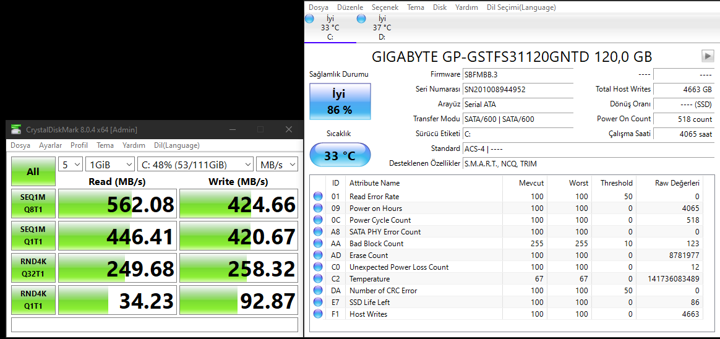The width and height of the screenshot is (720, 339).
Task: Open Dosya menu in CrystalDiskMark
Action: (20, 145)
